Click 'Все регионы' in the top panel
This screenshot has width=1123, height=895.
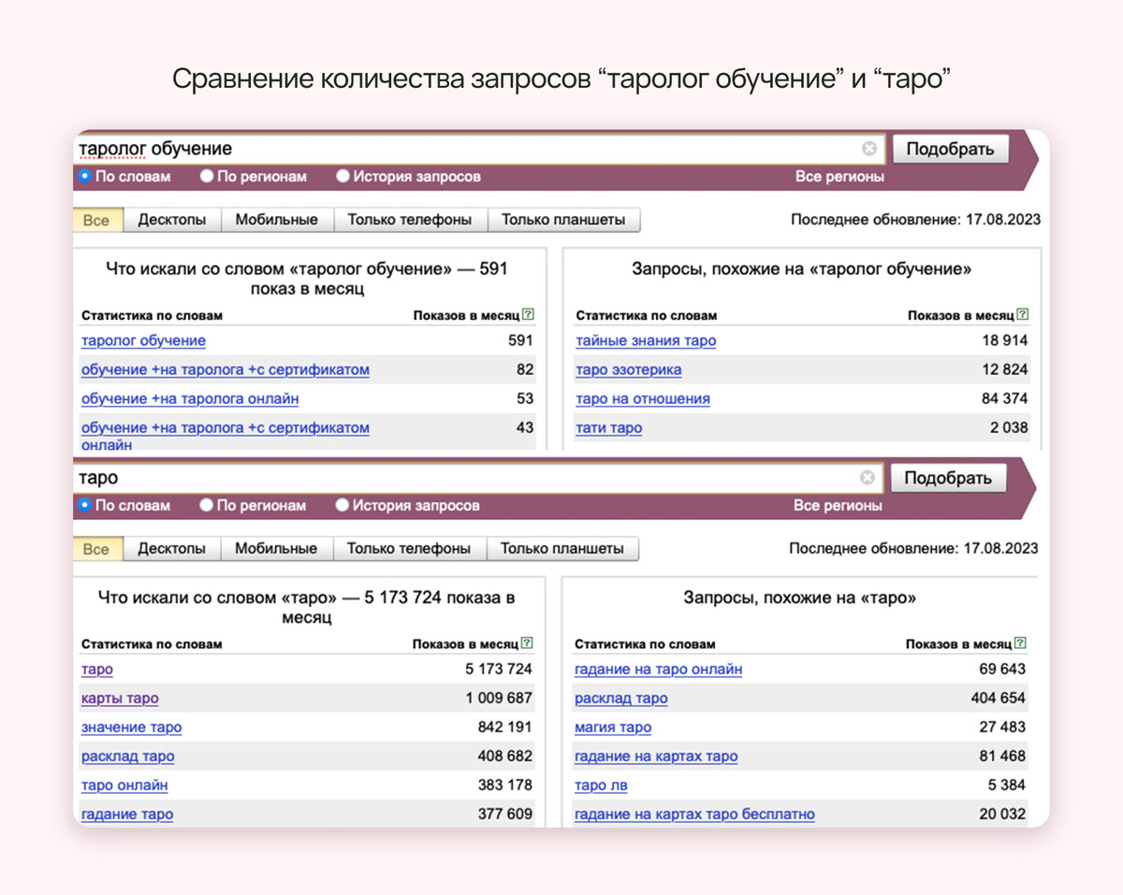[x=839, y=177]
